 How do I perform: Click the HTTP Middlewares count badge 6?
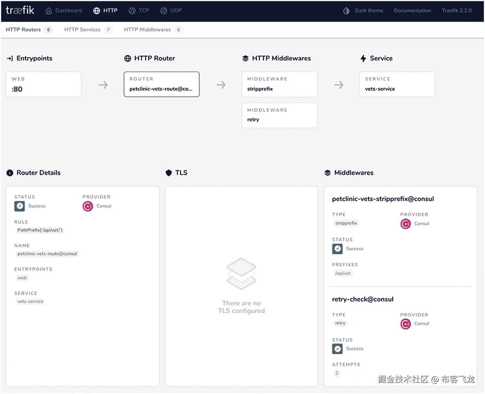[x=179, y=30]
